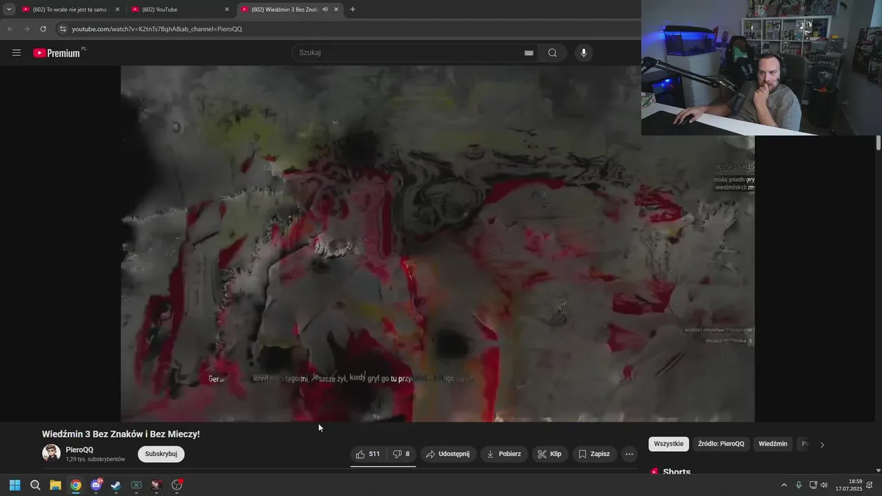Viewport: 882px width, 496px height.
Task: Click the video player to pause
Action: click(438, 244)
